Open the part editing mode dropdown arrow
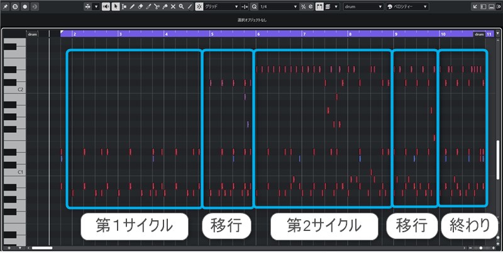This screenshot has width=503, height=253. [336, 7]
